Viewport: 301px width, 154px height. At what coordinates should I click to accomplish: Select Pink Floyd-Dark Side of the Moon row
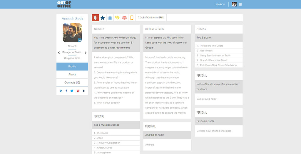point(219,65)
